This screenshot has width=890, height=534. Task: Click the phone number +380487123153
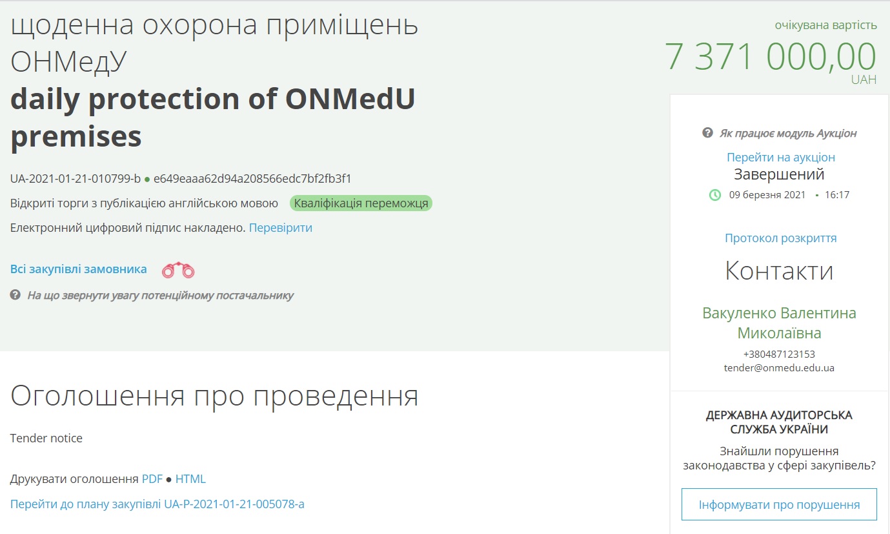pyautogui.click(x=779, y=354)
